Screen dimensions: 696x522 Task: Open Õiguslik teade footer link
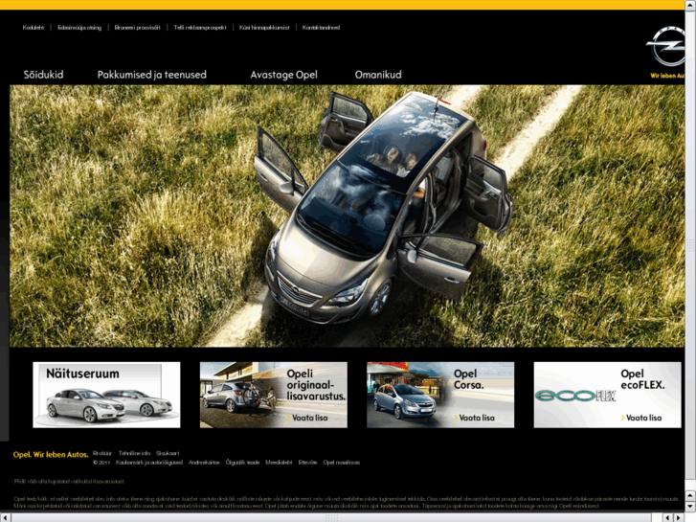click(x=242, y=463)
